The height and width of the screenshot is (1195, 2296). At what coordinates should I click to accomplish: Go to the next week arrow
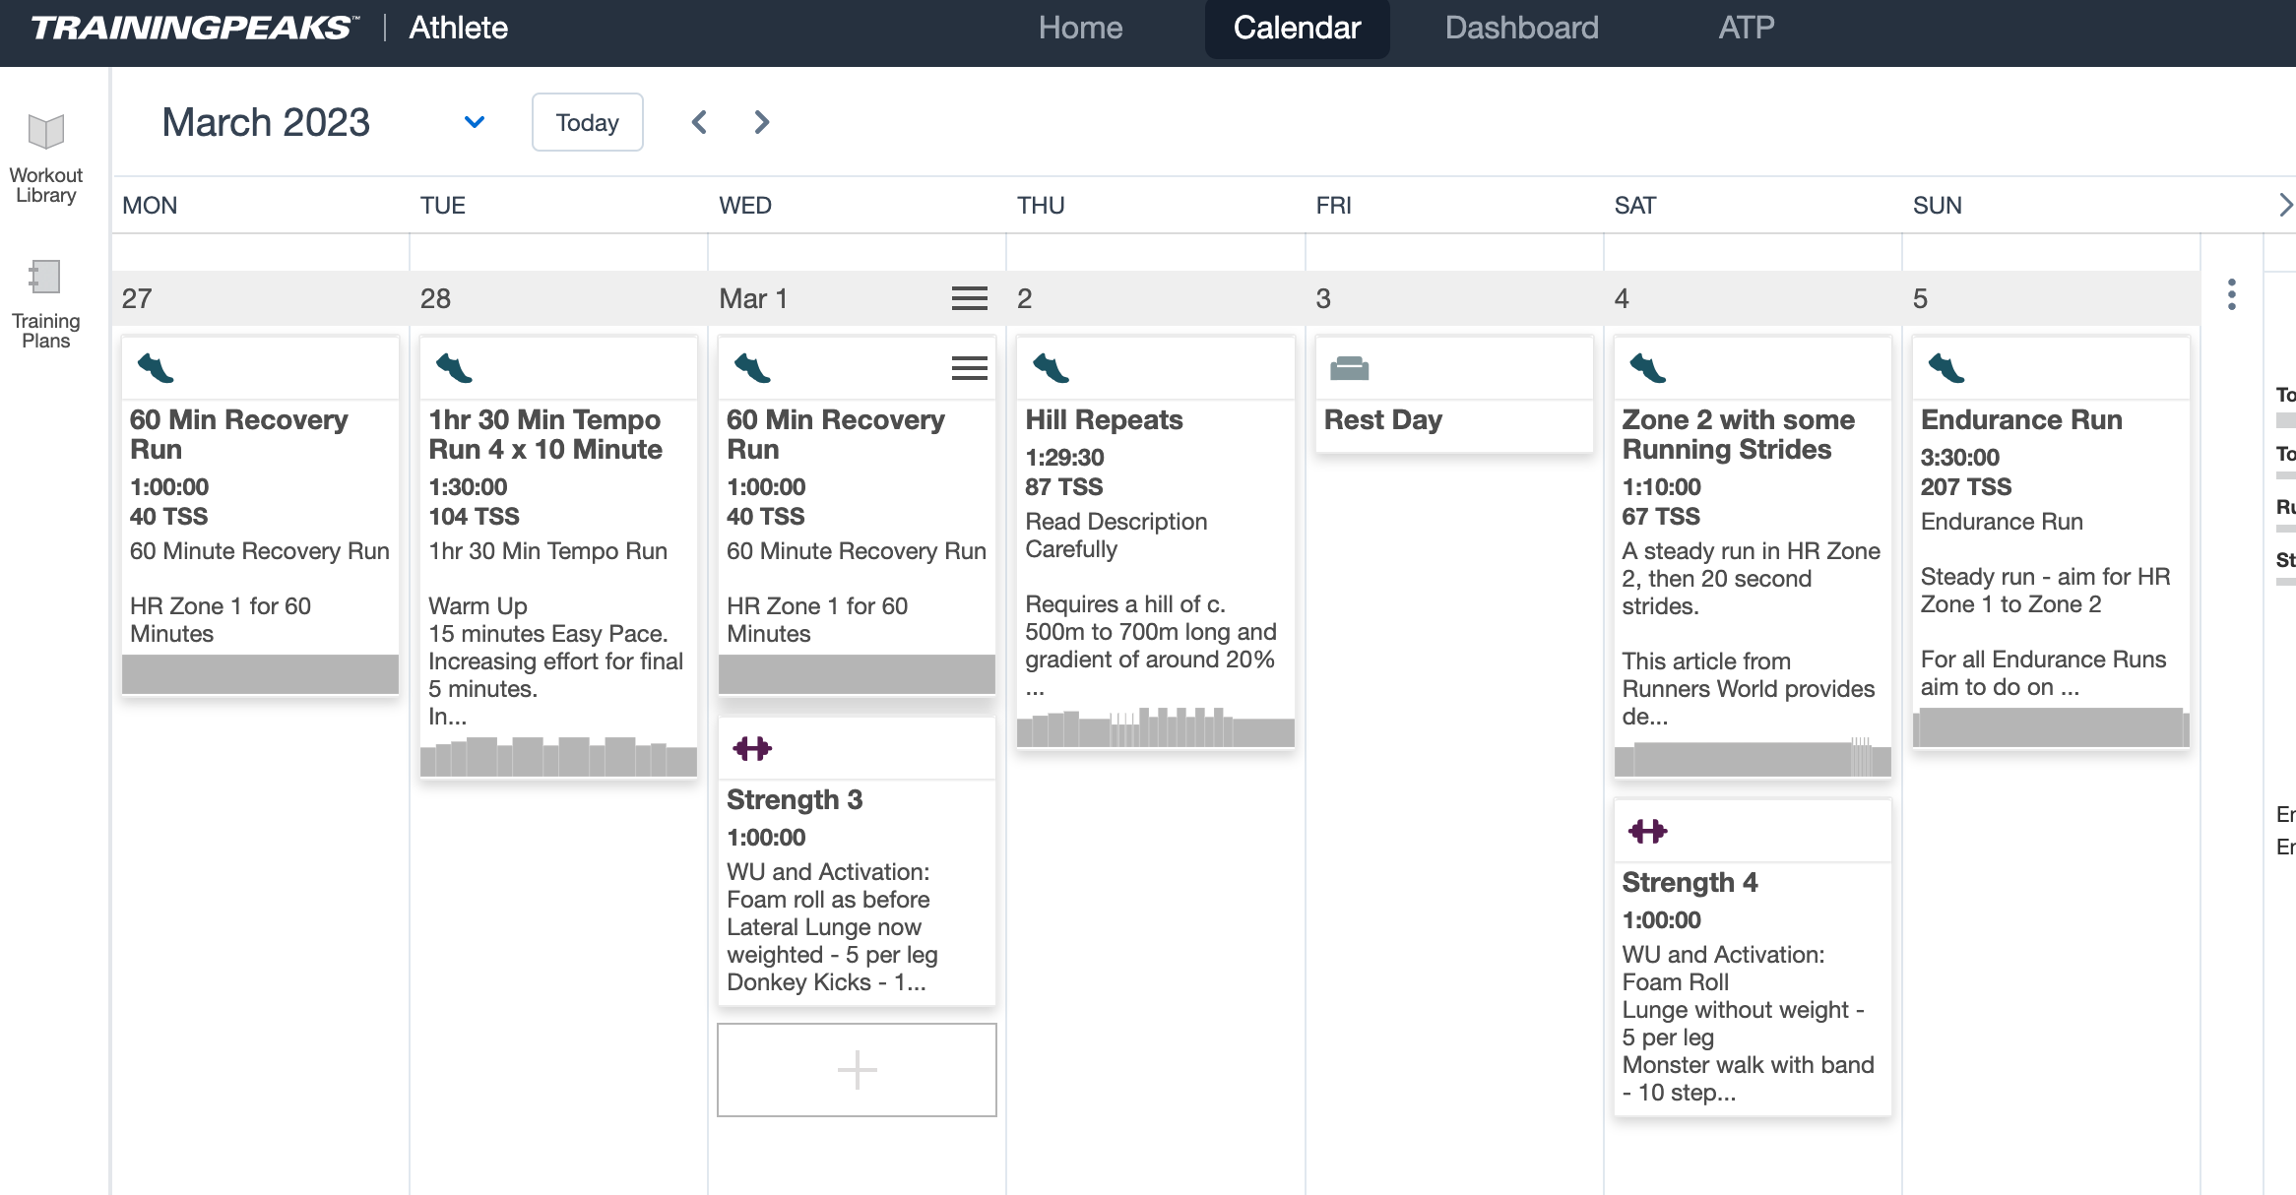click(761, 122)
